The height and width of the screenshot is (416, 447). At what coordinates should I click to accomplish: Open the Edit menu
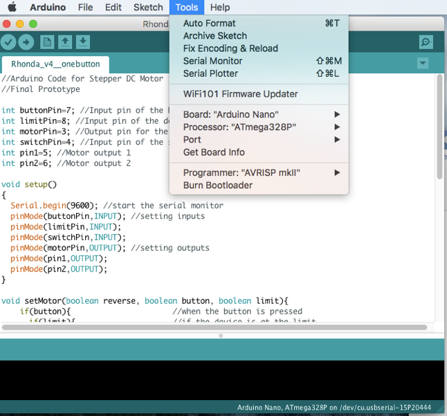click(x=113, y=7)
